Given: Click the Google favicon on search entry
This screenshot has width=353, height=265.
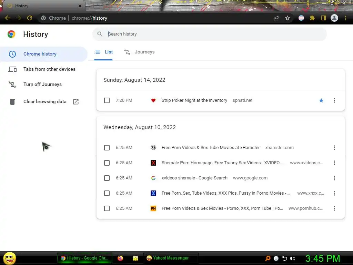Looking at the screenshot, I should (x=153, y=178).
